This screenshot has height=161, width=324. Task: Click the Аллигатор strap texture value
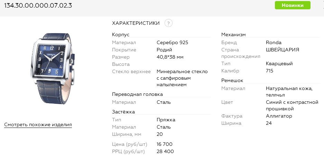pyautogui.click(x=279, y=116)
